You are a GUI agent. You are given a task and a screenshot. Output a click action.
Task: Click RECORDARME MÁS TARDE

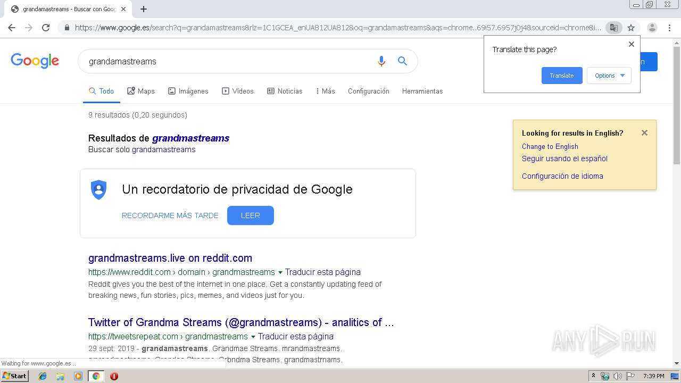pos(170,215)
